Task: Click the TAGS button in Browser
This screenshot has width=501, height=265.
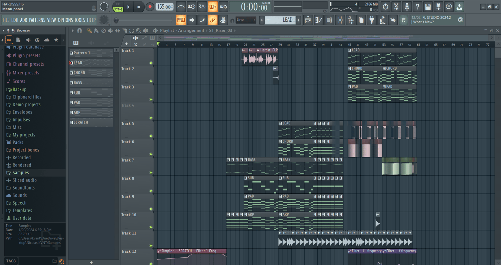Action: point(11,261)
